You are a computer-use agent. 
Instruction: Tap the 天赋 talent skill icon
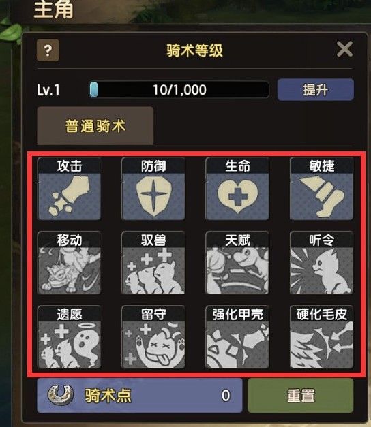(x=237, y=263)
